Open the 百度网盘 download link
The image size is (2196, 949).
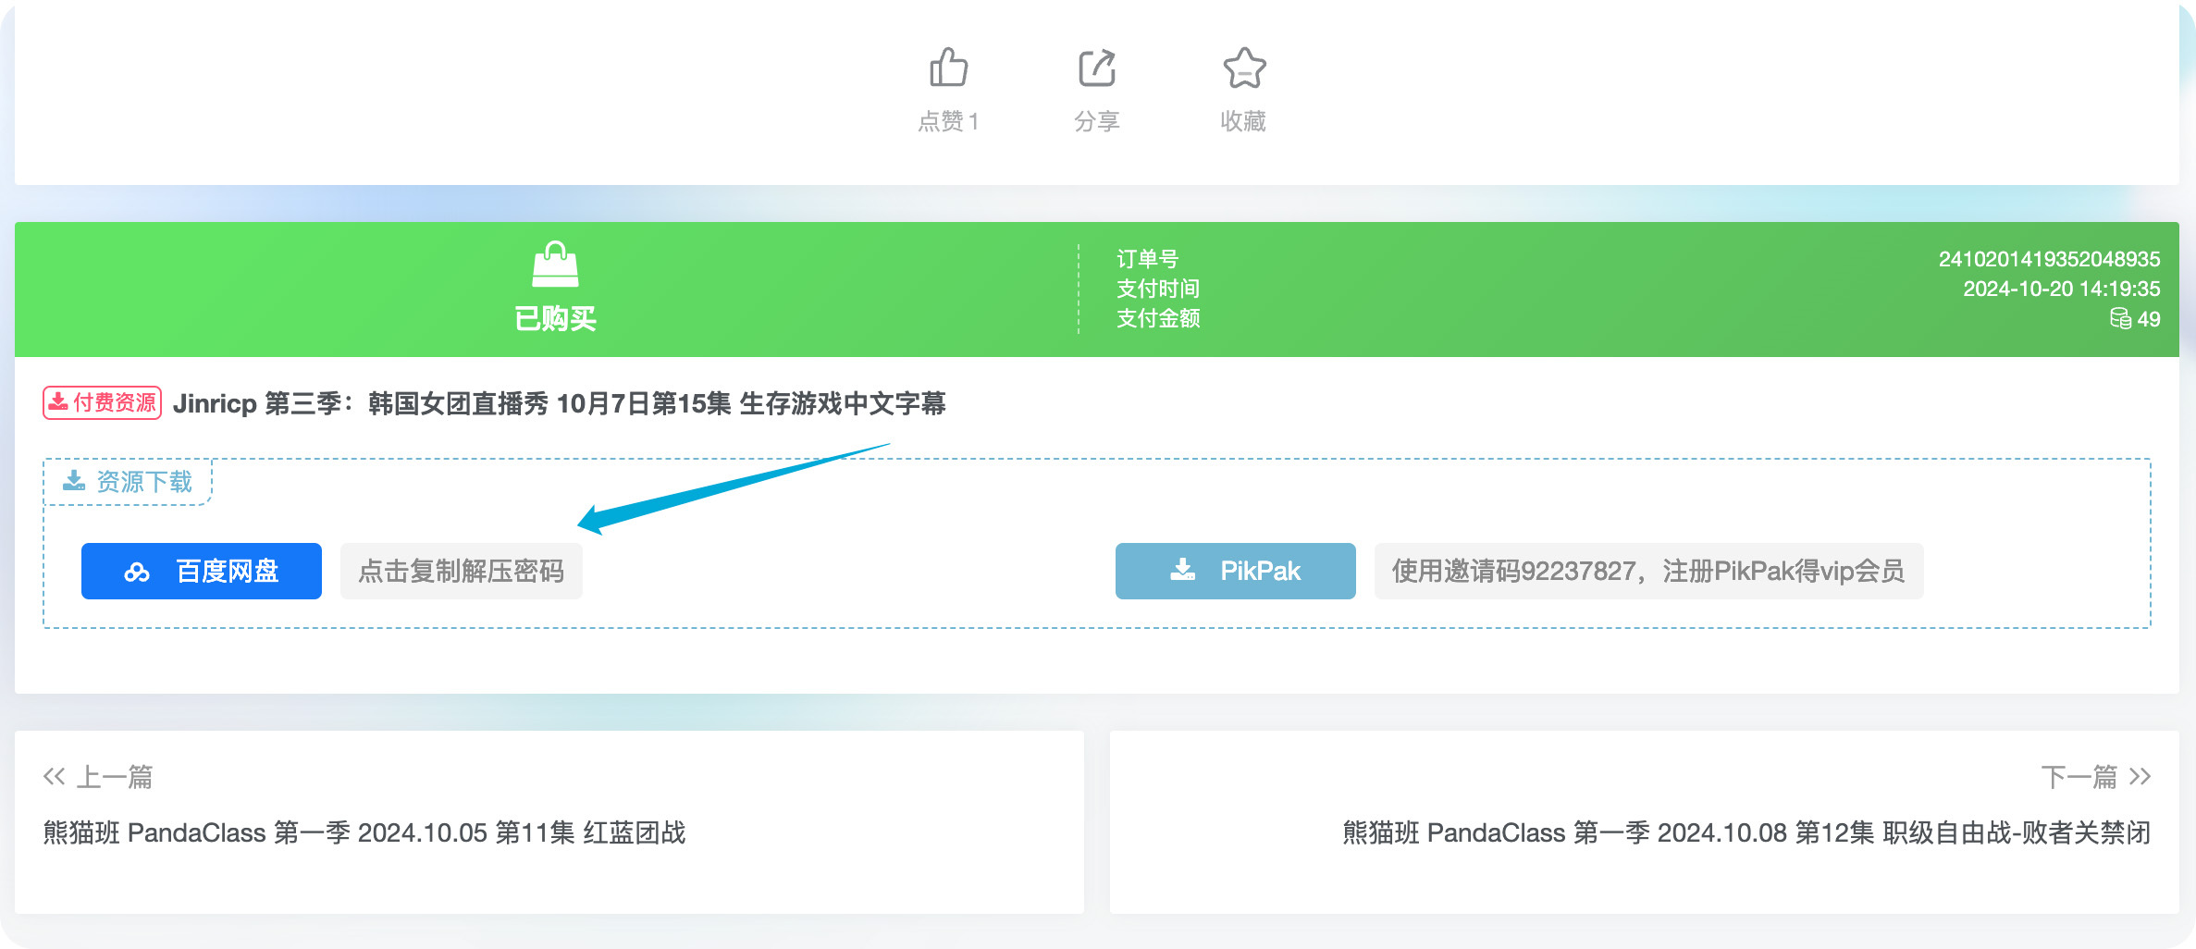coord(201,571)
